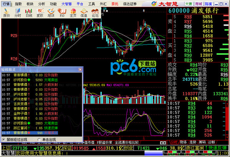Open the 指数 menu
230x157 pixels.
pos(18,4)
